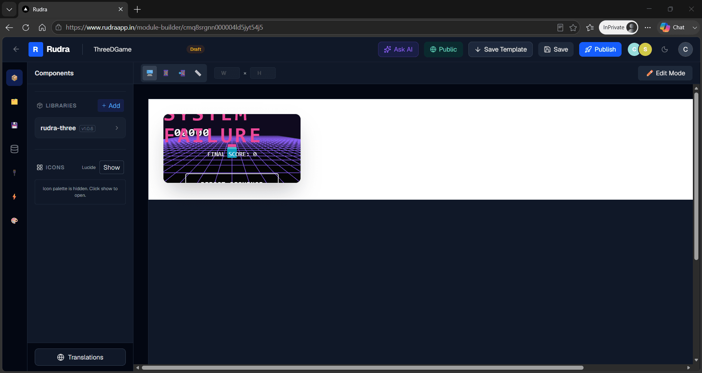Open the InPrivate profile button
Viewport: 702px width, 373px height.
coord(619,27)
